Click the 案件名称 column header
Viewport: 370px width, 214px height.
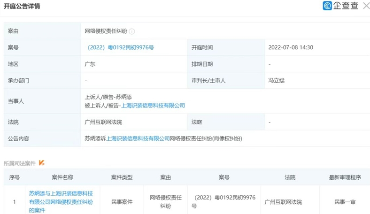pos(62,177)
